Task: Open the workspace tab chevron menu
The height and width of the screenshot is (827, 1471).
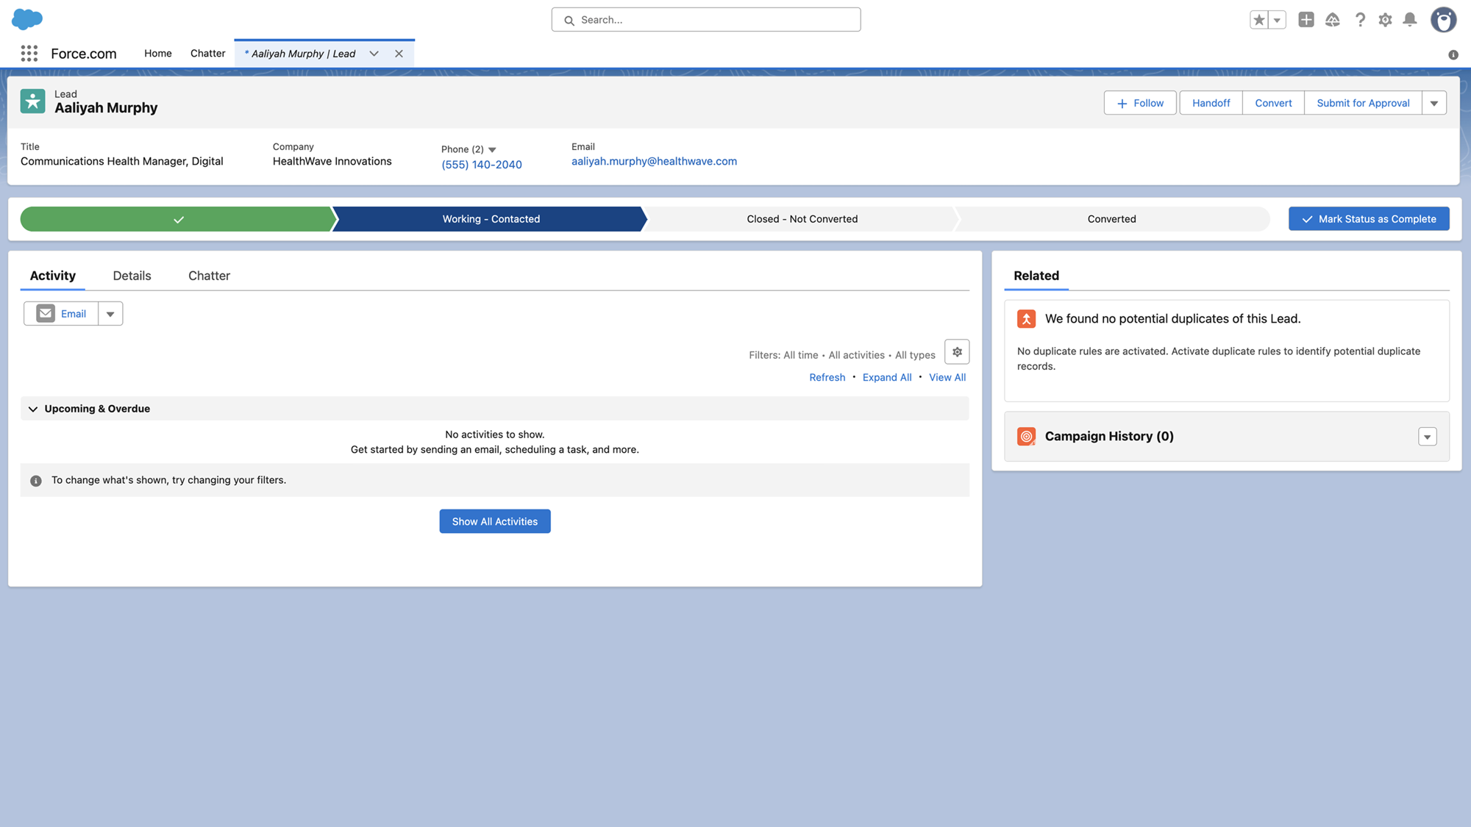Action: [x=374, y=54]
